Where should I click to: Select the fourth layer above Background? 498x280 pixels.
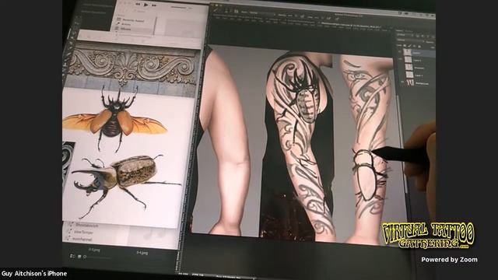point(420,75)
